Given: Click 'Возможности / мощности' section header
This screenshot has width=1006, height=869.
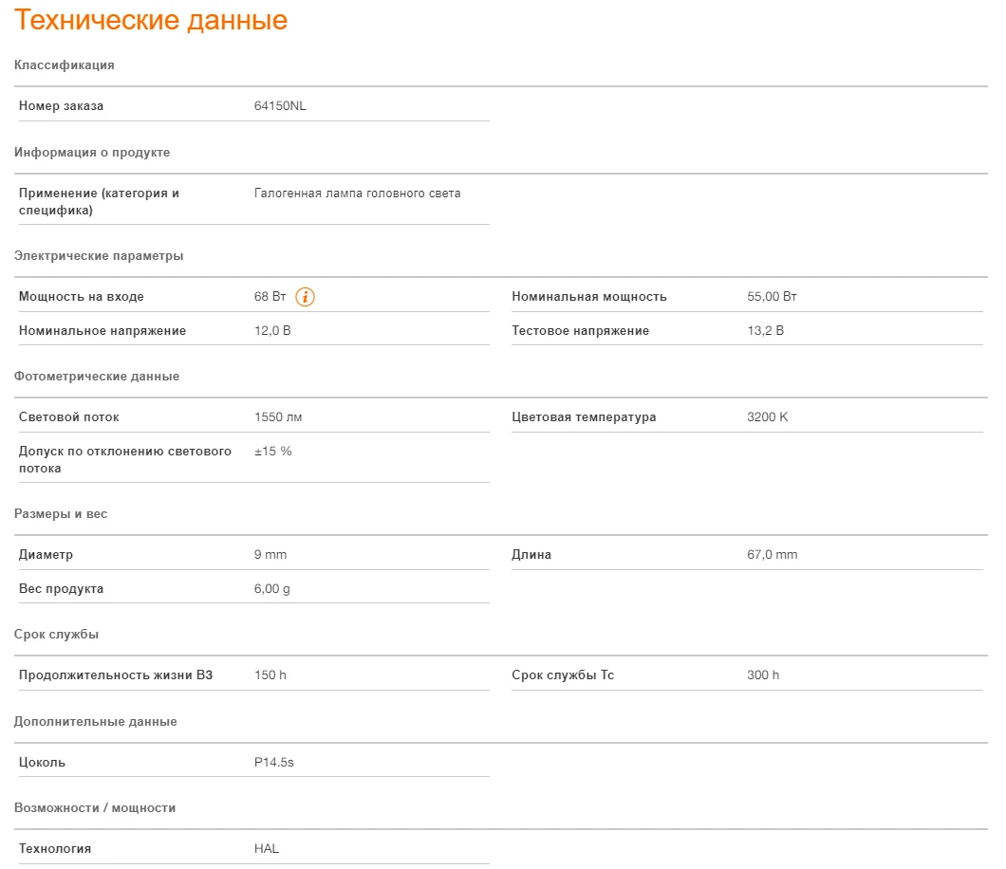Looking at the screenshot, I should [95, 807].
